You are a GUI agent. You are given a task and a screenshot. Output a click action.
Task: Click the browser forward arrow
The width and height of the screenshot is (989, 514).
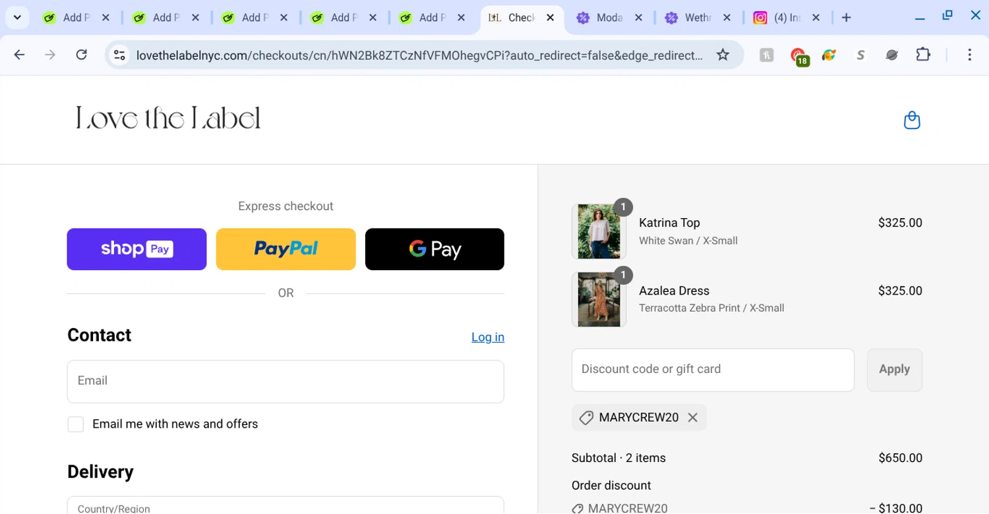coord(50,55)
